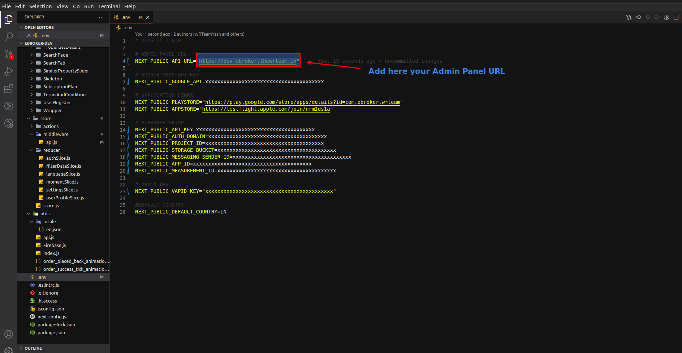Open Source Control view with 3 changes
The height and width of the screenshot is (353, 682).
pyautogui.click(x=9, y=54)
